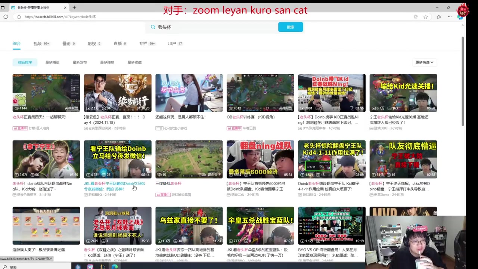478x269 pixels.
Task: Open uploader link 老实憨厚的笑笑
Action: click(x=100, y=128)
